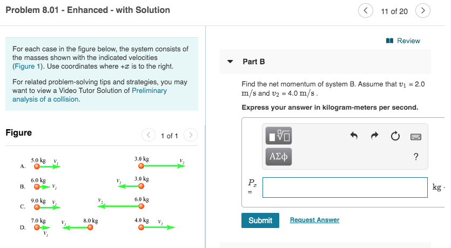
Task: Go to previous problem arrow
Action: coord(366,11)
